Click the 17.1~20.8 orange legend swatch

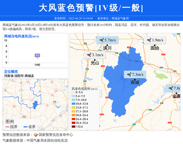coord(73,111)
